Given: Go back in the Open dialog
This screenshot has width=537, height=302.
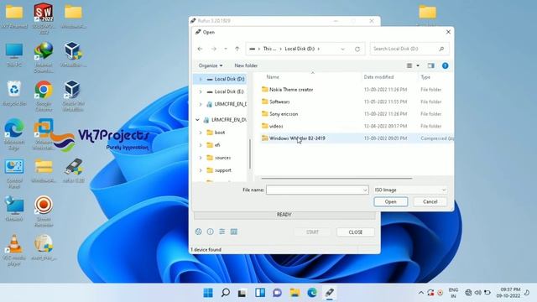Looking at the screenshot, I should pyautogui.click(x=201, y=49).
